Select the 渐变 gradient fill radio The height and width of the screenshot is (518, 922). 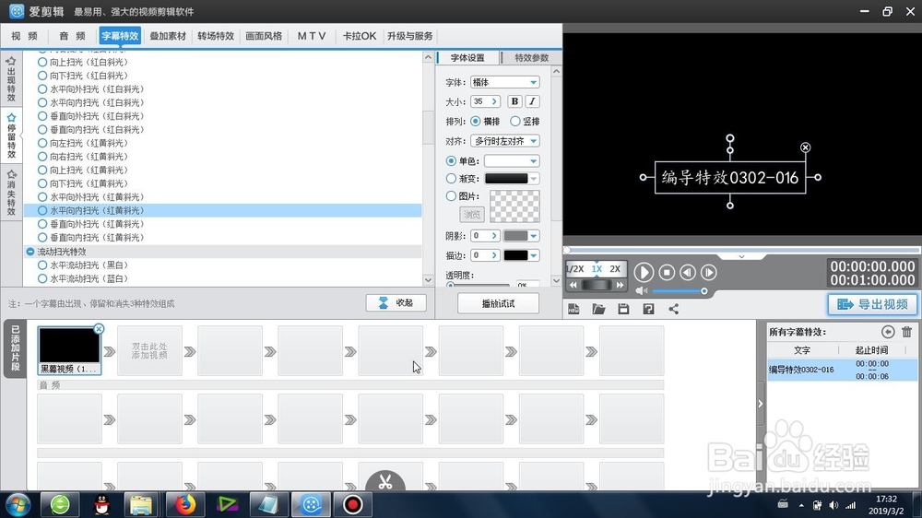click(451, 178)
